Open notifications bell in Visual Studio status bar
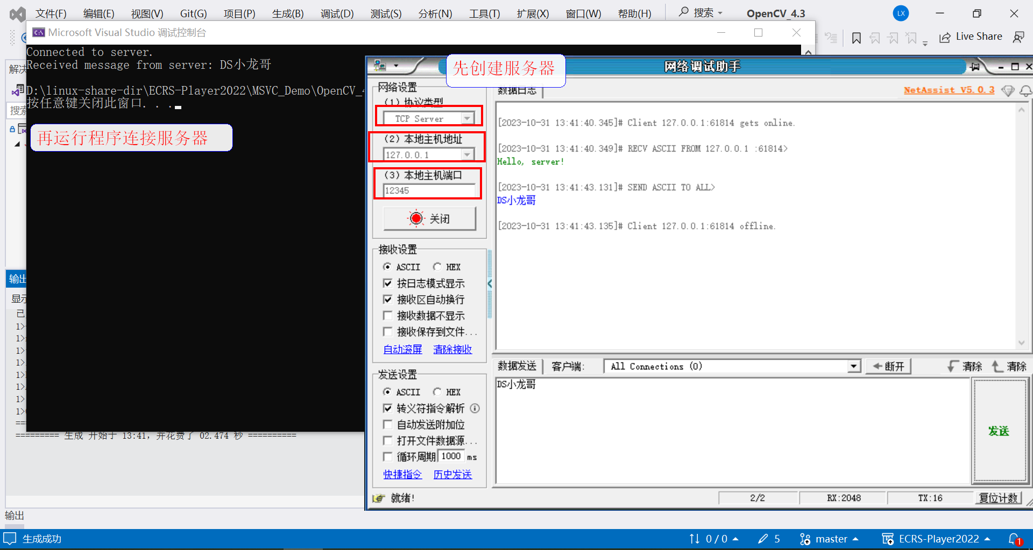Image resolution: width=1033 pixels, height=550 pixels. tap(1015, 539)
